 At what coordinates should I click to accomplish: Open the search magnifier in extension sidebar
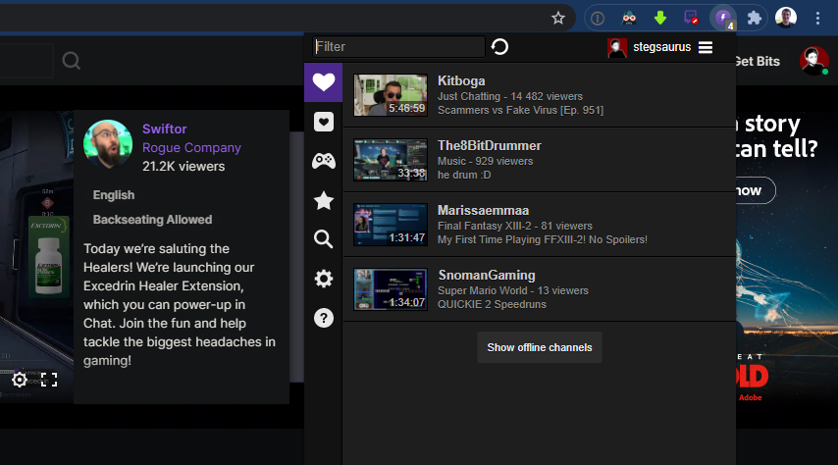(x=323, y=238)
